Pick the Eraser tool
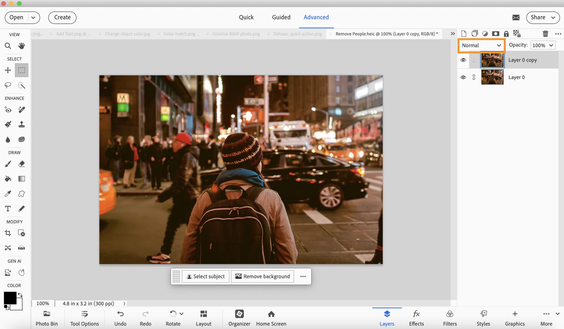The image size is (564, 329). (x=21, y=164)
